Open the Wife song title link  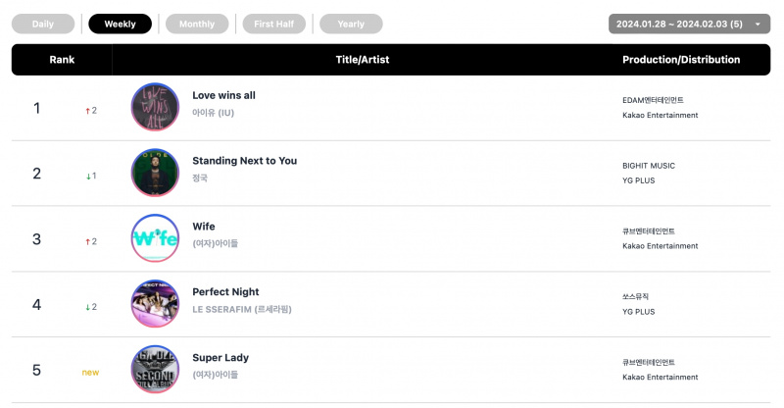click(204, 227)
